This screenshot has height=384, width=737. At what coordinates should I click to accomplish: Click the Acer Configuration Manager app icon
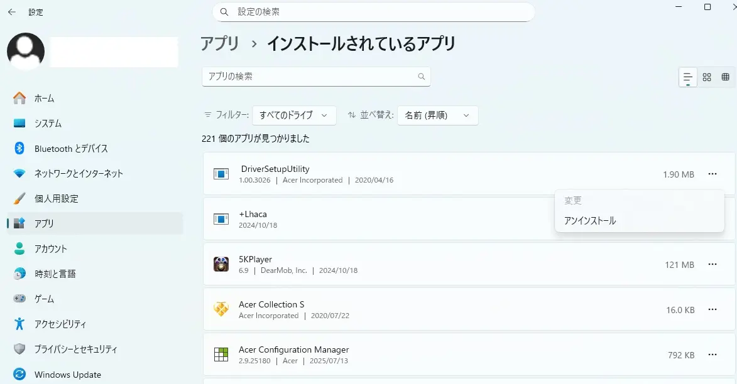pos(221,355)
